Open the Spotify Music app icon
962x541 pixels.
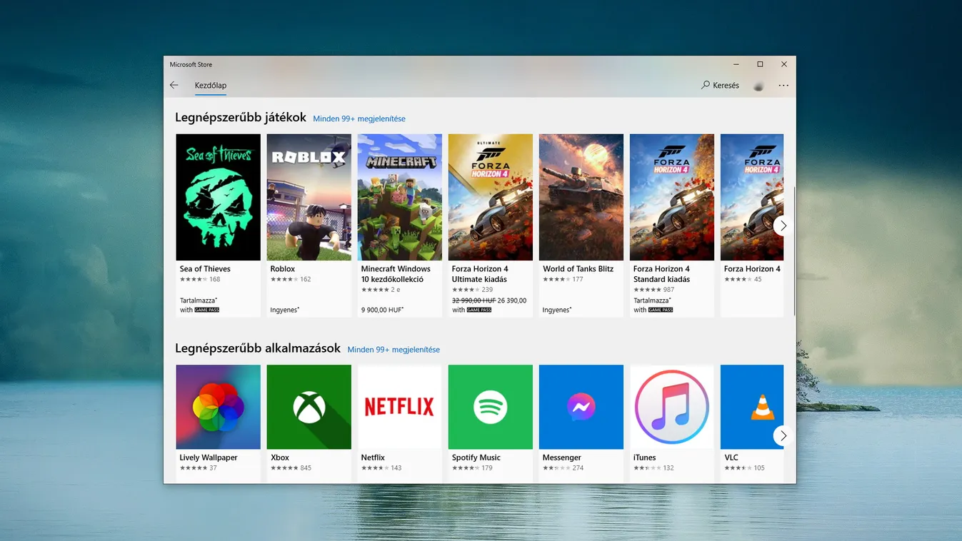(490, 407)
